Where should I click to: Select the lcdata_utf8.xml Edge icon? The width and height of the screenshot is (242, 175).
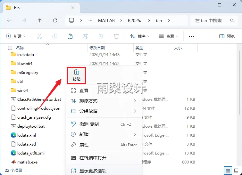tap(13, 153)
